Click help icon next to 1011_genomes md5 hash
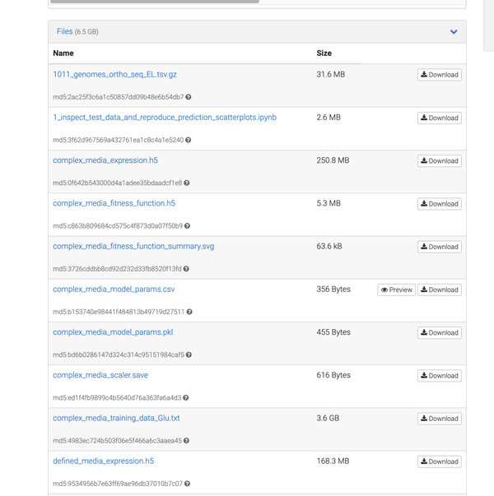This screenshot has height=496, width=494. pos(189,97)
